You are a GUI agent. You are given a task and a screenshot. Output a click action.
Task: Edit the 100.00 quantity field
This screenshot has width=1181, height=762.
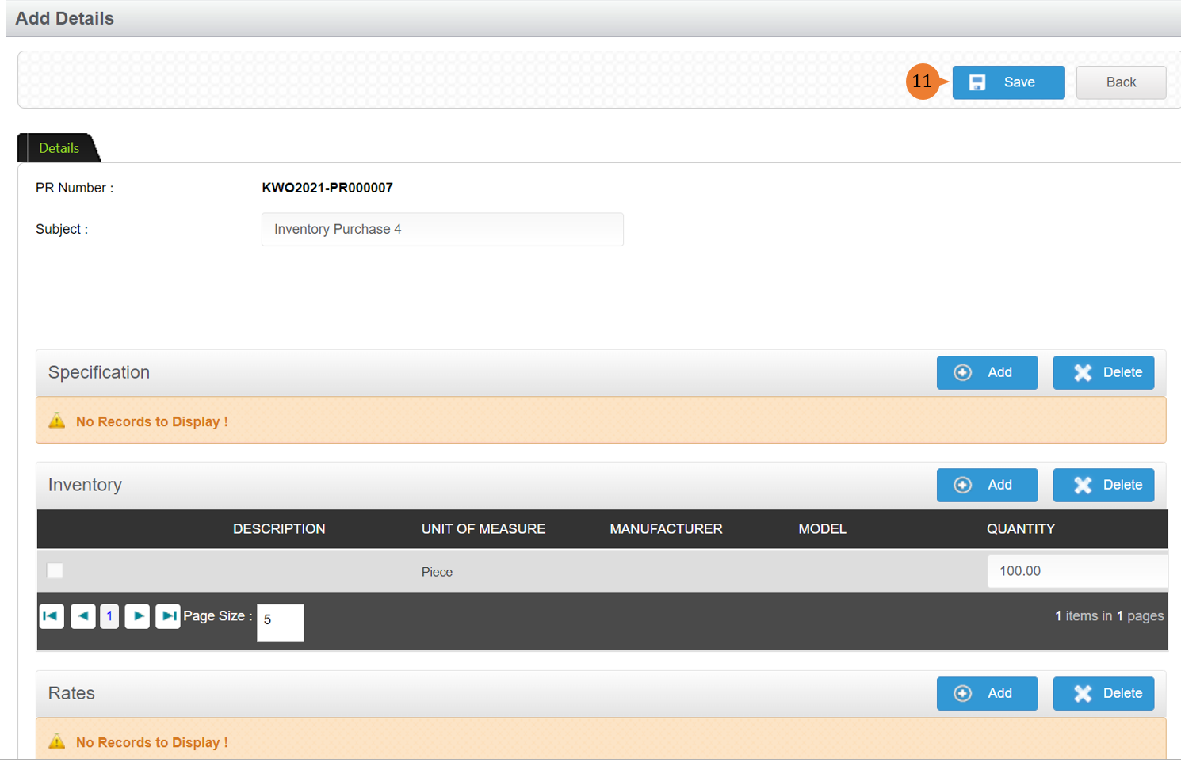[x=1077, y=571]
